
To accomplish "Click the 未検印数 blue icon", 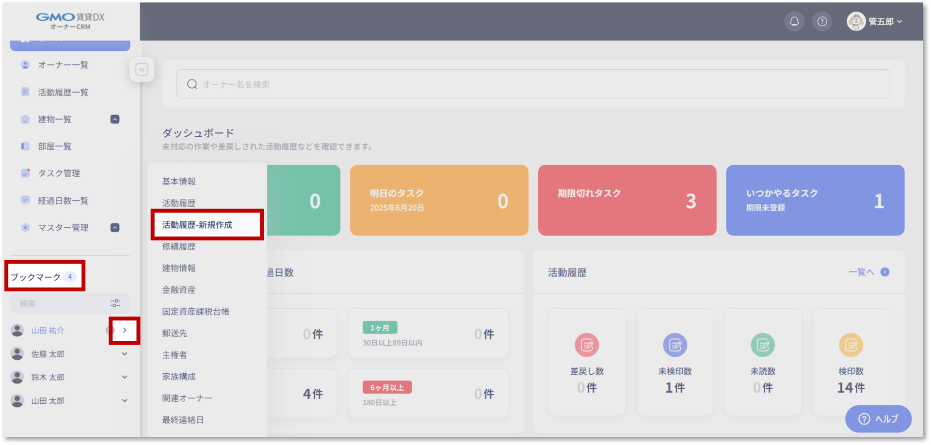I will click(674, 345).
